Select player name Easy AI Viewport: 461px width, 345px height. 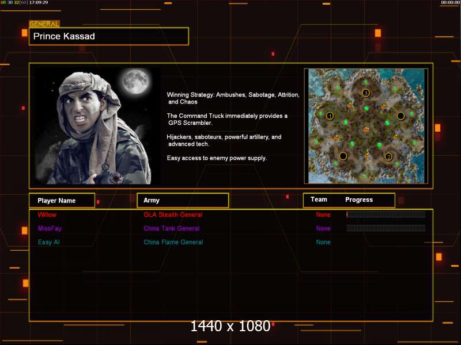point(49,242)
